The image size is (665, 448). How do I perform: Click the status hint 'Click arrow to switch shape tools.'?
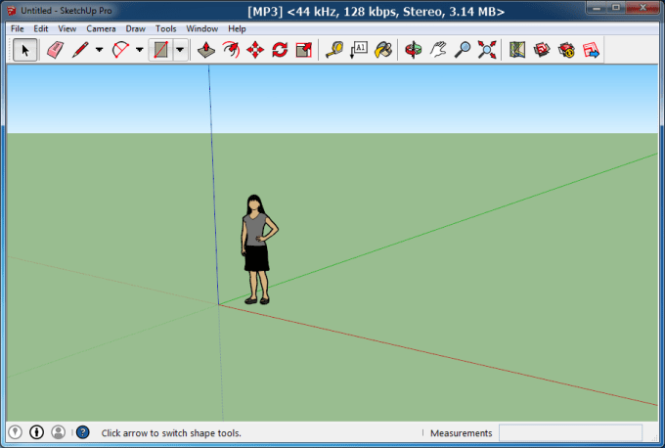[171, 433]
